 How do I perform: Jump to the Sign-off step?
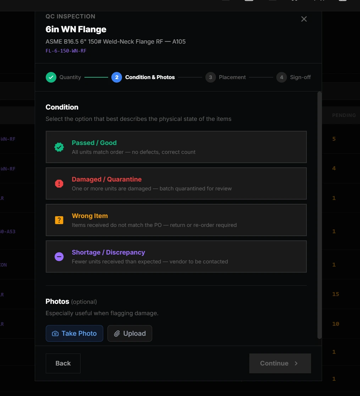[293, 77]
